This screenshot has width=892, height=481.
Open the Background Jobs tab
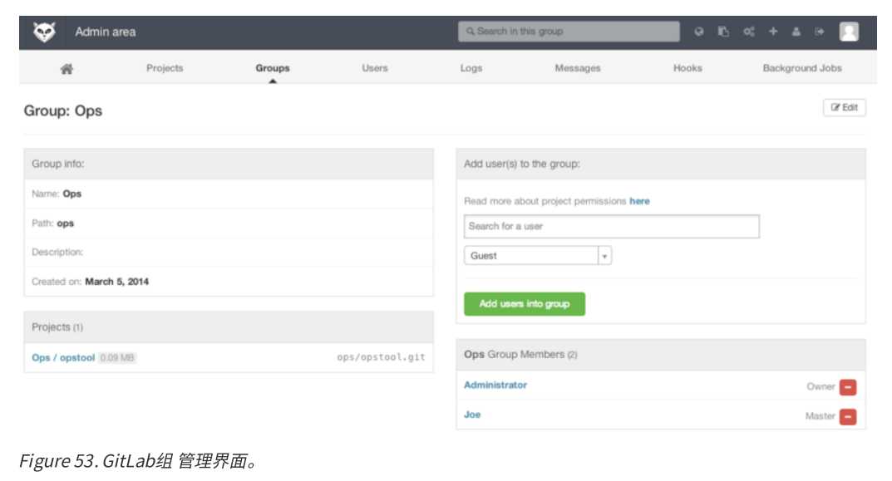(x=802, y=68)
